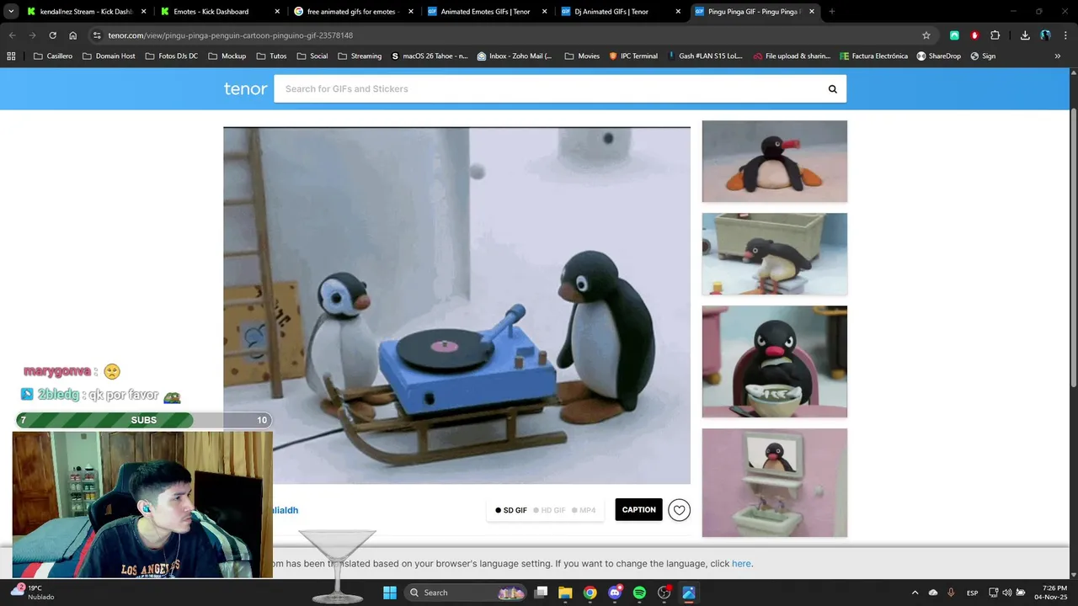
Task: Open Spotify from the taskbar
Action: 639,593
